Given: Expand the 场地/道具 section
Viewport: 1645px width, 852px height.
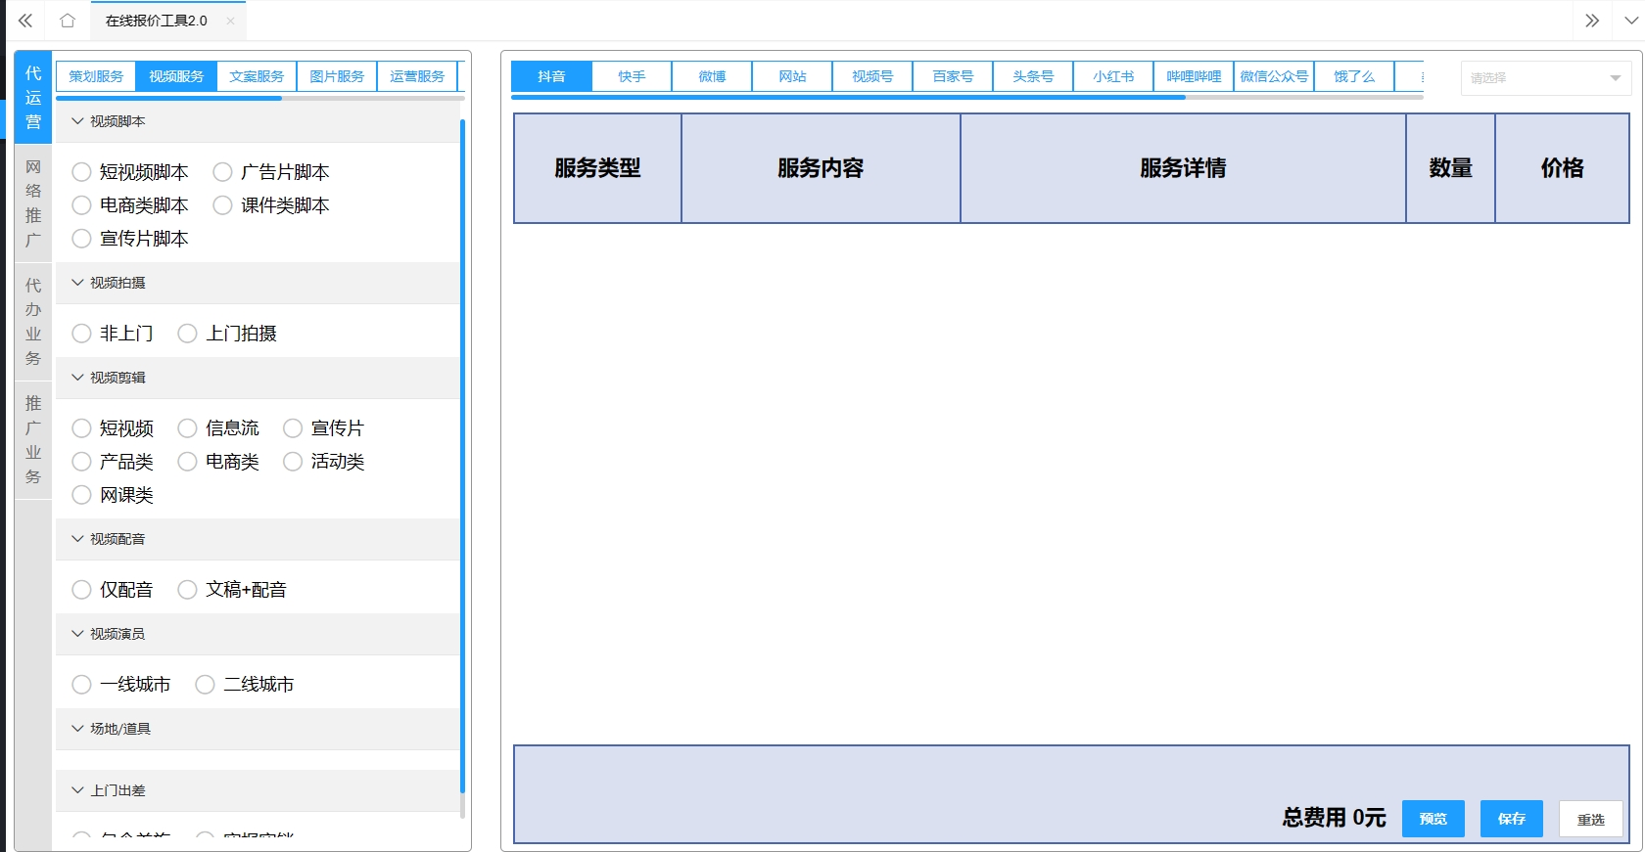Looking at the screenshot, I should click(x=78, y=729).
